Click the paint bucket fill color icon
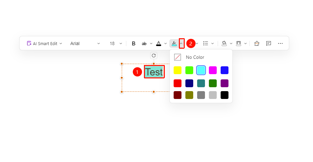The width and height of the screenshot is (313, 162). click(x=224, y=43)
